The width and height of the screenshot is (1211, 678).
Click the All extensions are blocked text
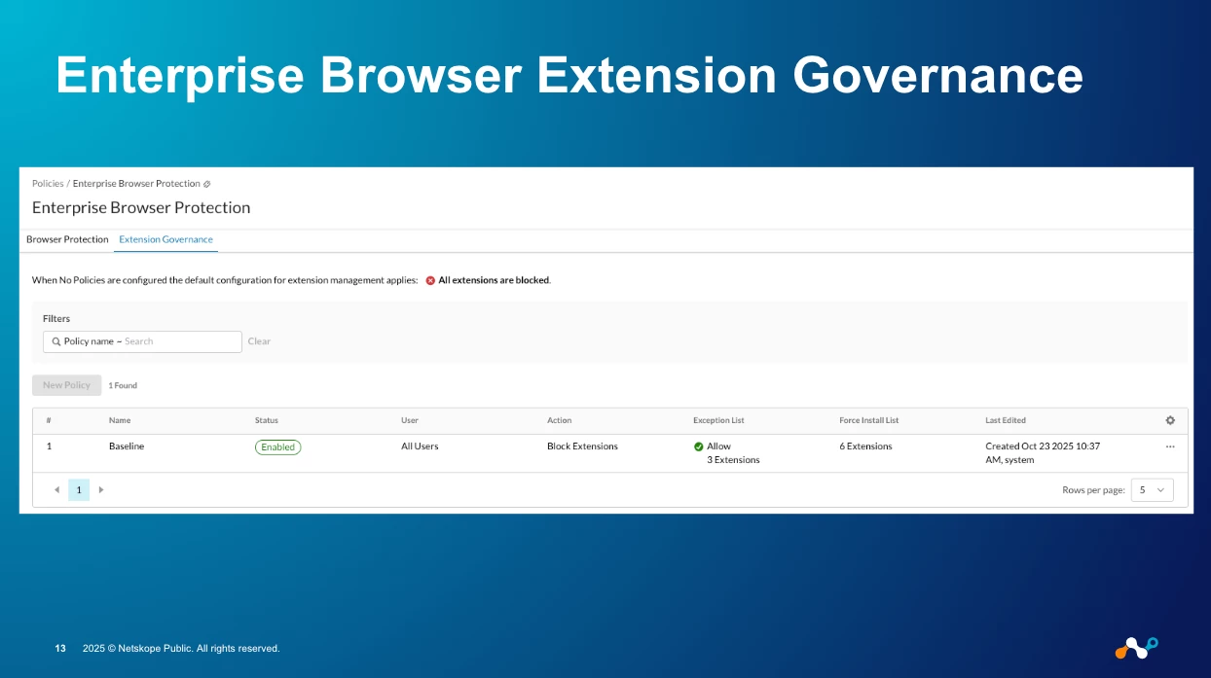click(495, 280)
